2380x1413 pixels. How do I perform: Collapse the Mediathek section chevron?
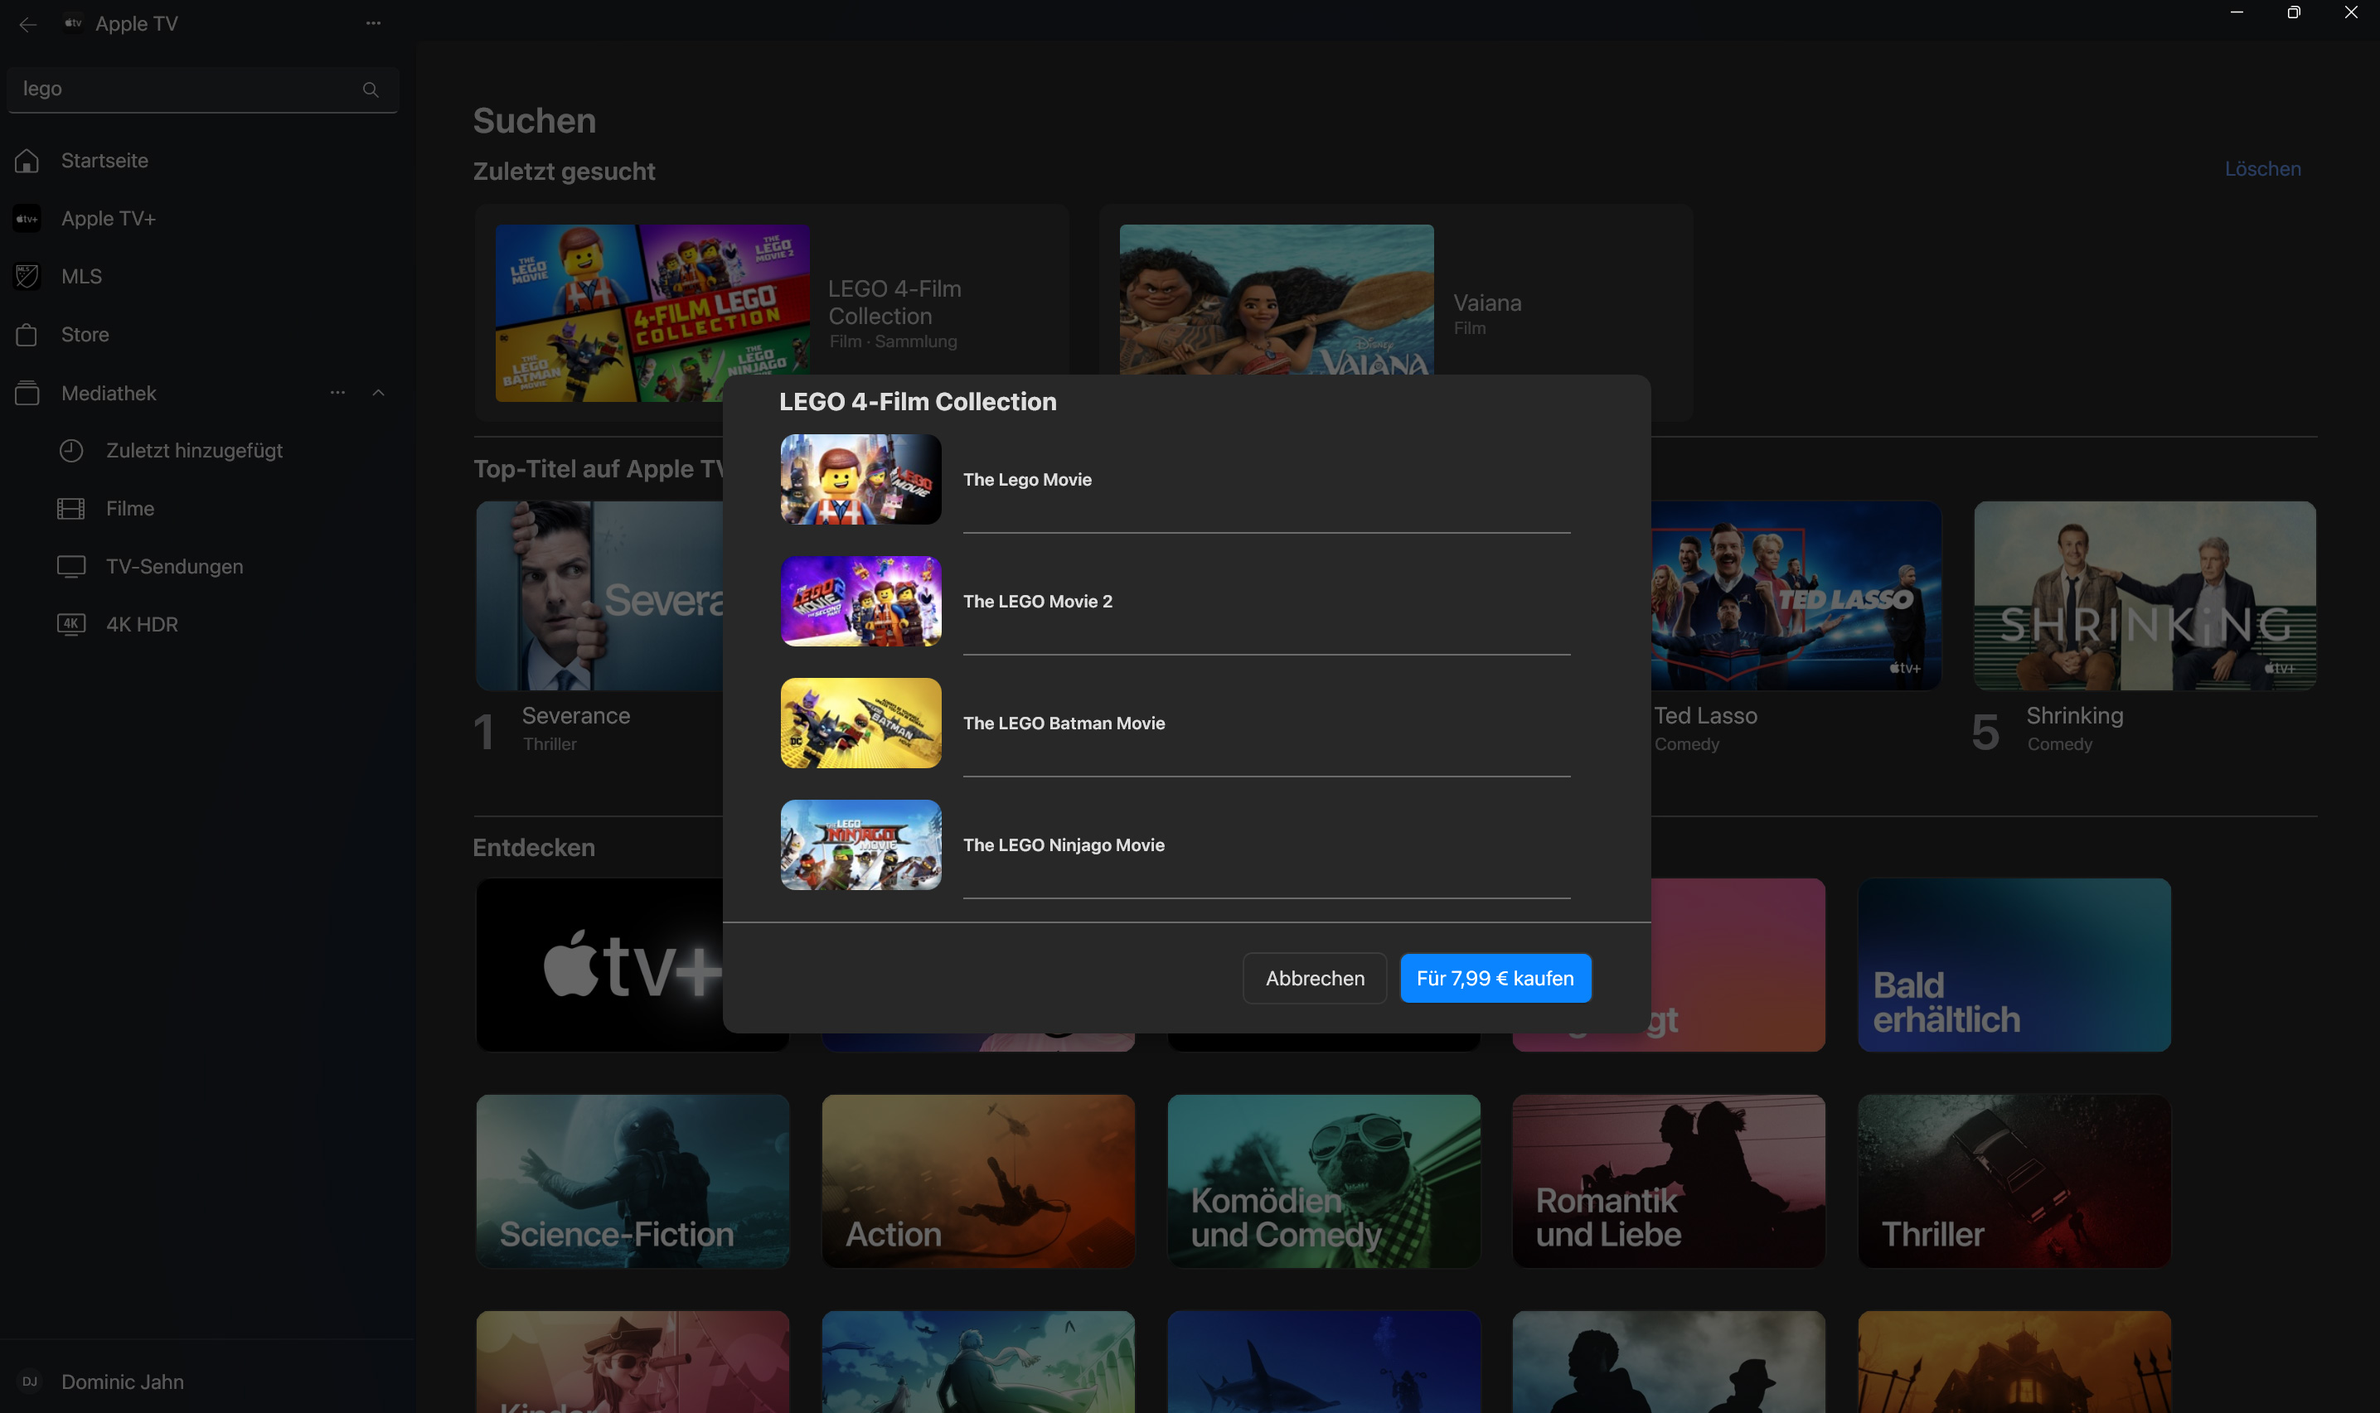[378, 392]
